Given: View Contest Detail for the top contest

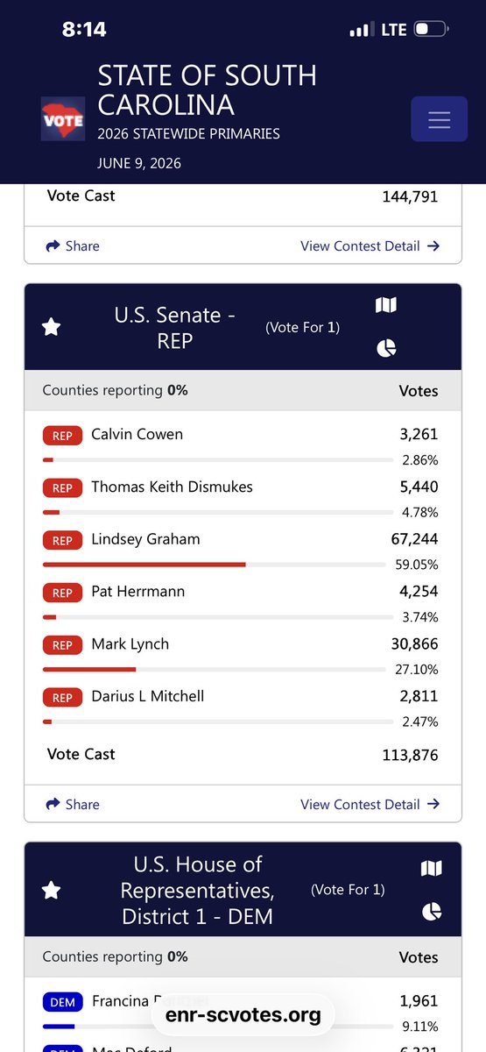Looking at the screenshot, I should (x=370, y=246).
